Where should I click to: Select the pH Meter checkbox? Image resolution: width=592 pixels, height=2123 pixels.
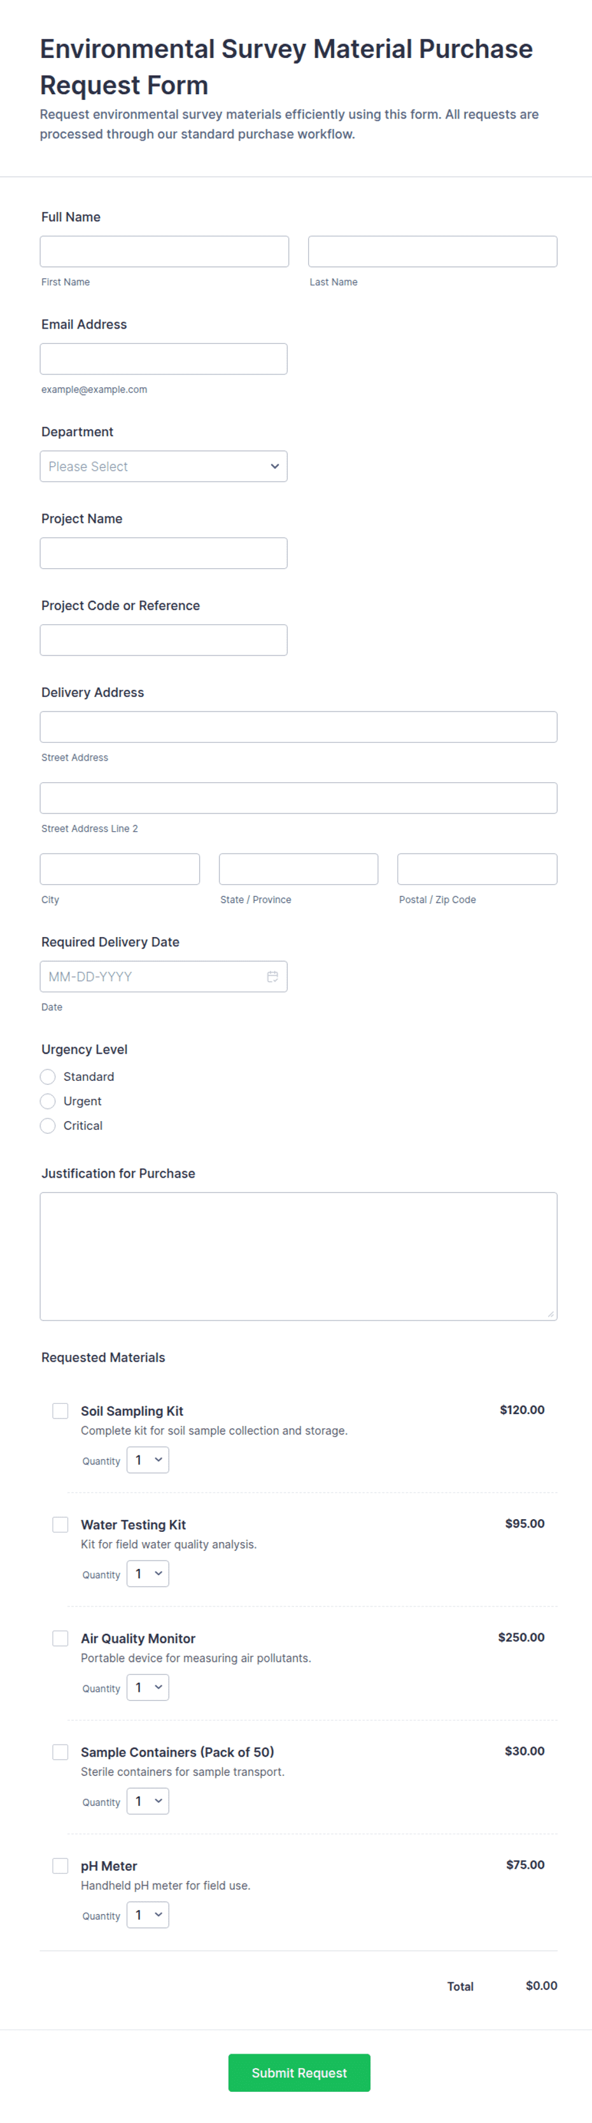(x=60, y=1866)
